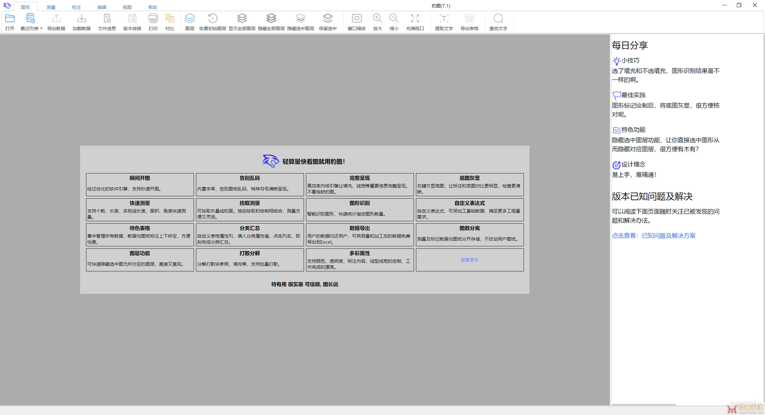Click the slogan 特有用 很实惠 可信赖, 图长远
The height and width of the screenshot is (415, 765).
tap(305, 284)
